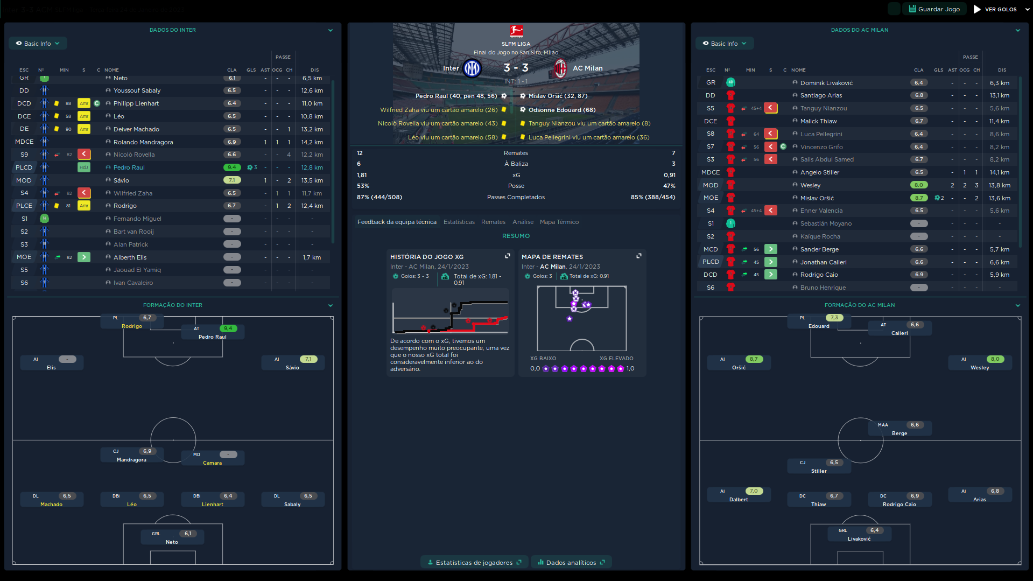Click Pedro Raul's 9.4 rating pill
The image size is (1033, 581).
click(232, 167)
